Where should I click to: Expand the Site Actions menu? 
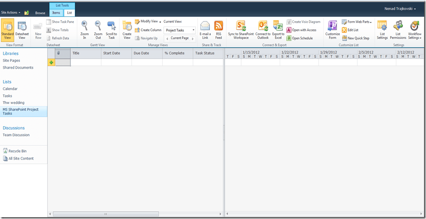click(11, 12)
